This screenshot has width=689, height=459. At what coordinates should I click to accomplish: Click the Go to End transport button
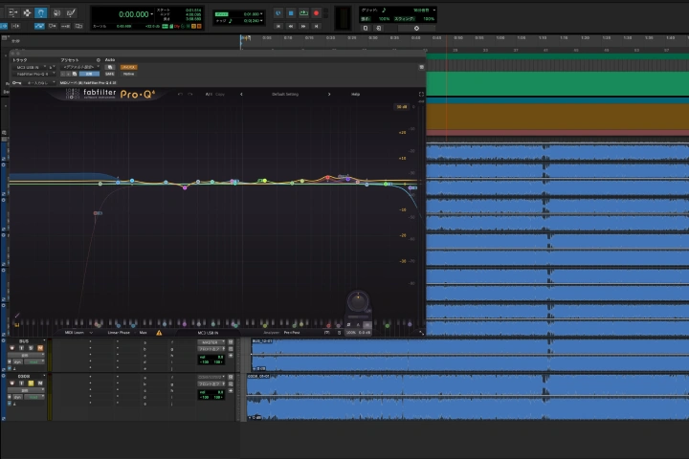tap(316, 27)
